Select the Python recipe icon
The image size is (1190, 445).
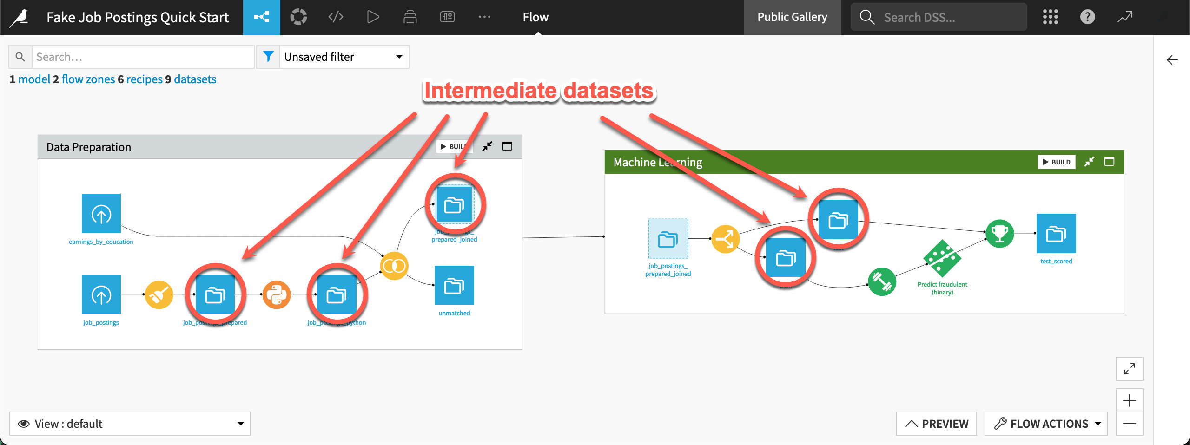[277, 294]
